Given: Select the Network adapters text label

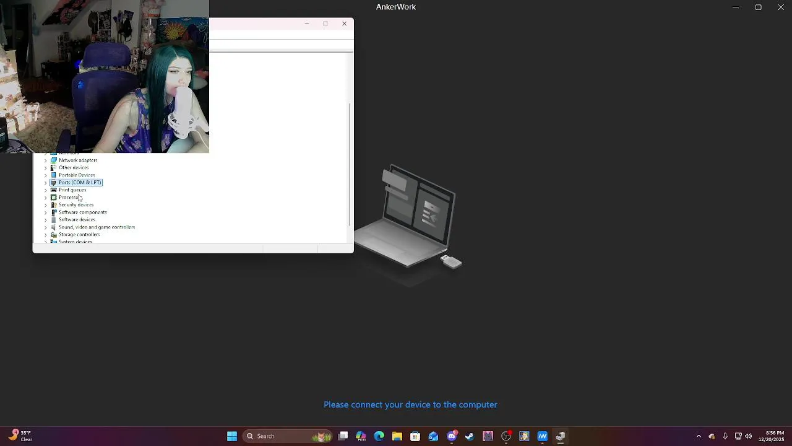Looking at the screenshot, I should pos(78,160).
